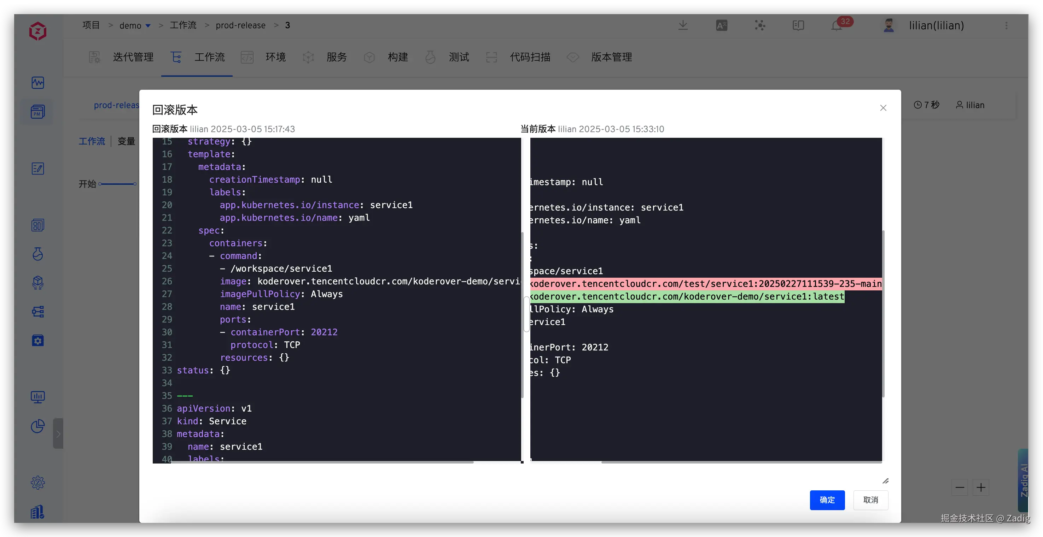Image resolution: width=1043 pixels, height=537 pixels.
Task: Open the user menu three-dot icon
Action: click(1006, 25)
